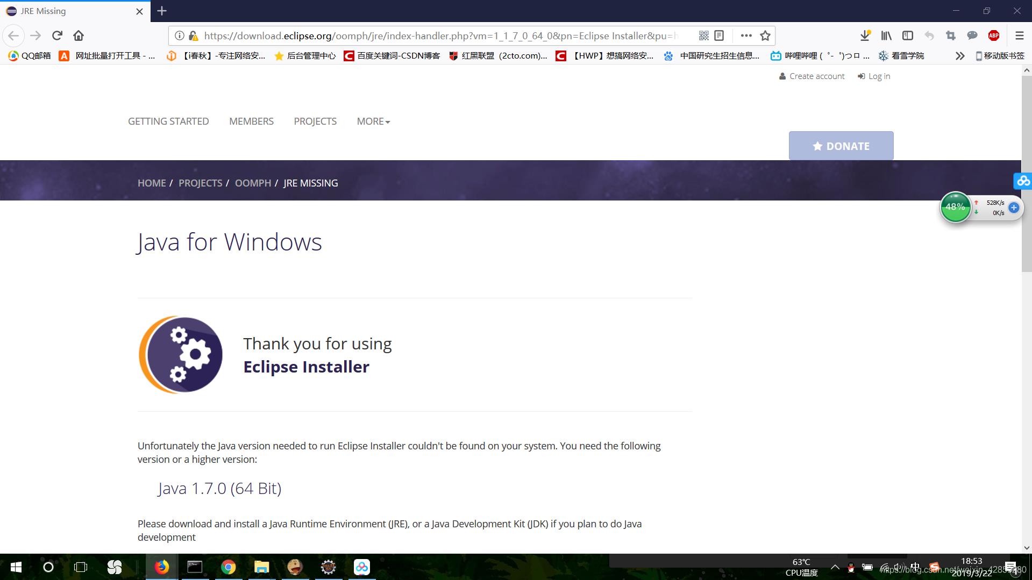Go to HOME in breadcrumb
This screenshot has width=1032, height=580.
pyautogui.click(x=152, y=183)
